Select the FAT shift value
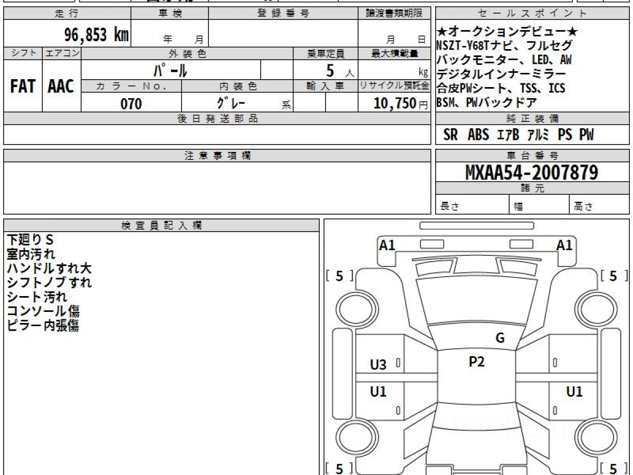The height and width of the screenshot is (475, 633). click(x=23, y=87)
